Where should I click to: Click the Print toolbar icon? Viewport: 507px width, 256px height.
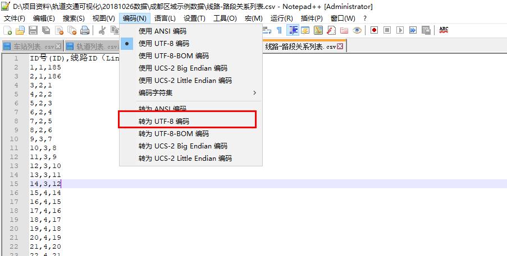click(x=85, y=30)
